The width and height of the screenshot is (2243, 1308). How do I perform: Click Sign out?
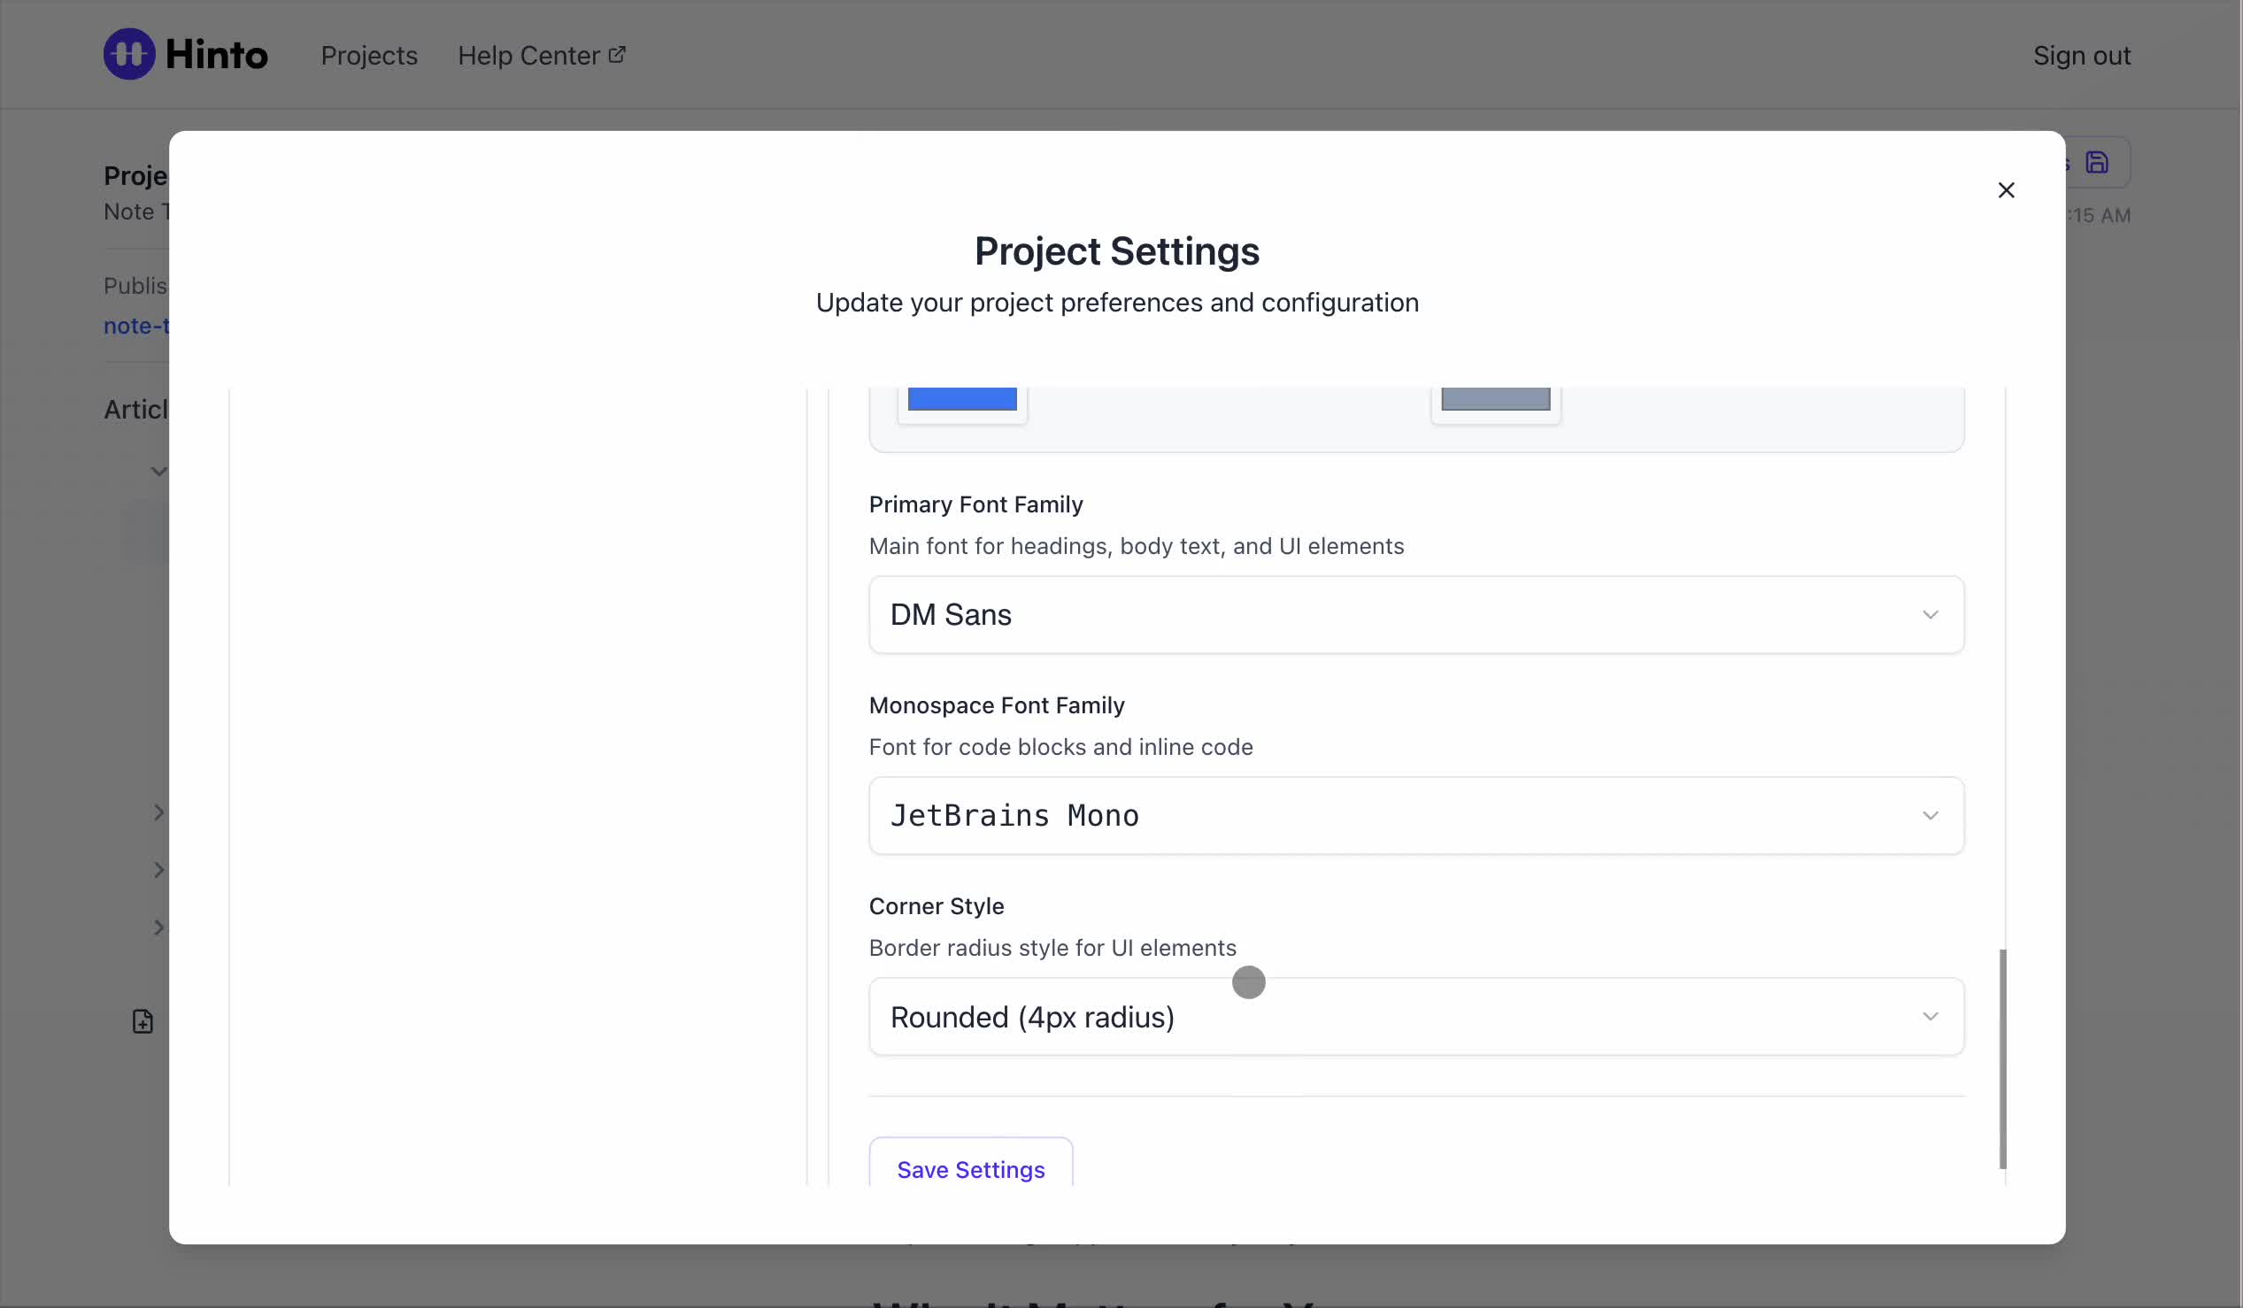[x=2081, y=55]
